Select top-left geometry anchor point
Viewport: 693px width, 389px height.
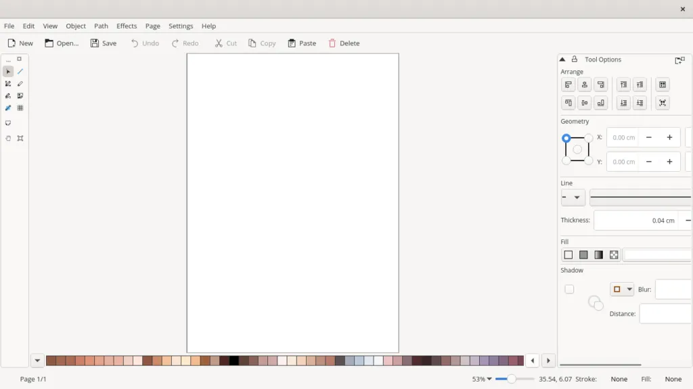pyautogui.click(x=566, y=138)
